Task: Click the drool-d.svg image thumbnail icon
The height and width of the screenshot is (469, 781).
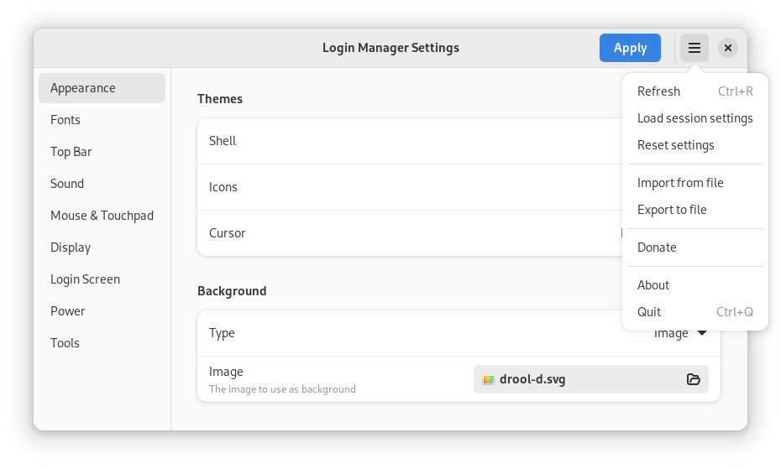Action: [x=488, y=379]
